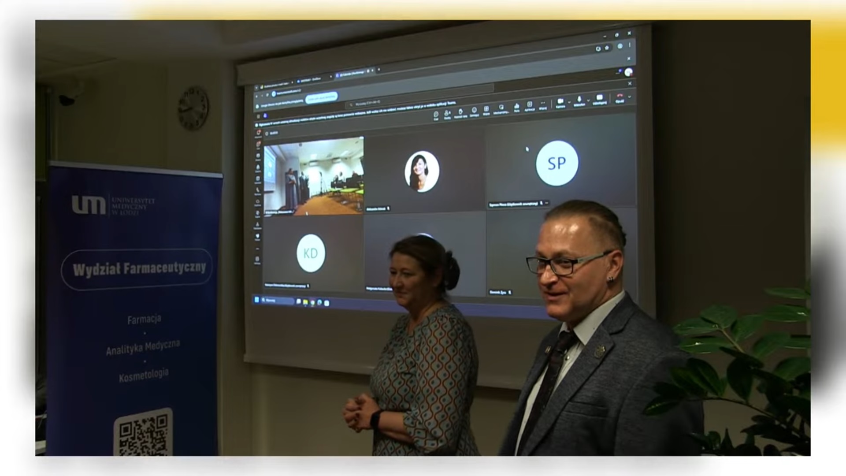846x476 pixels.
Task: Expand the camera options arrow
Action: pyautogui.click(x=569, y=102)
